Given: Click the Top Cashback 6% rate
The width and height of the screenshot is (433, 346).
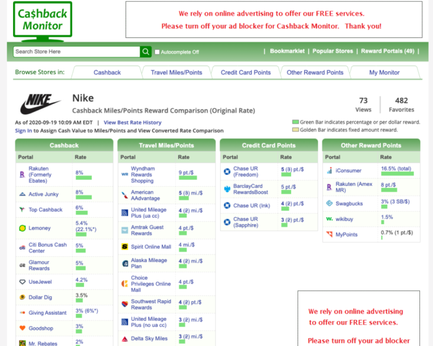Looking at the screenshot, I should (79, 208).
